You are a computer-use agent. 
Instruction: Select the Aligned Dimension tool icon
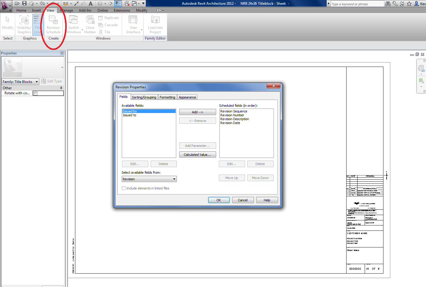(77, 4)
